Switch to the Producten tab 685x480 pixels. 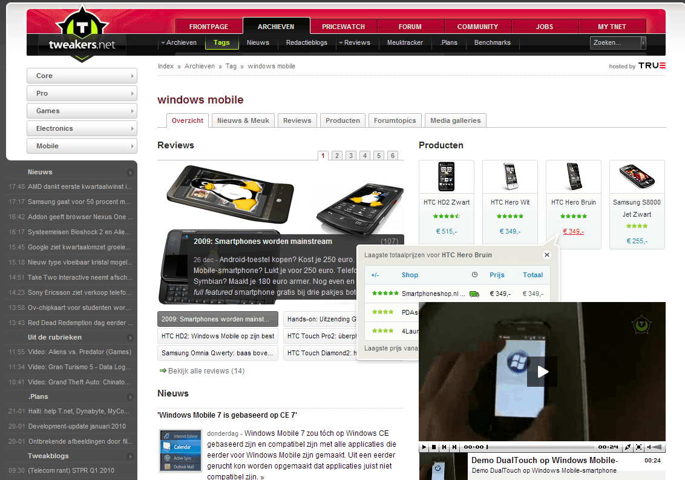point(342,120)
